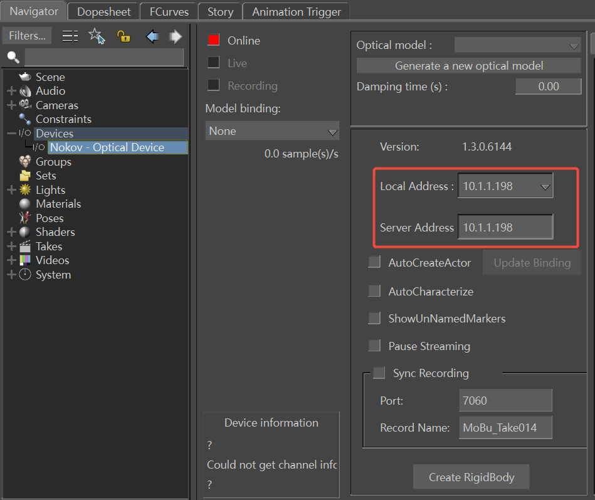Image resolution: width=595 pixels, height=500 pixels.
Task: Toggle the red Online indicator box
Action: 214,40
